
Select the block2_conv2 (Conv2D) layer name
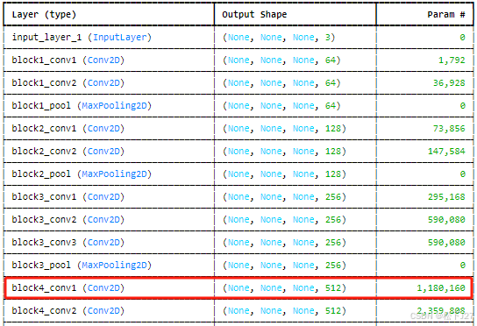point(68,151)
